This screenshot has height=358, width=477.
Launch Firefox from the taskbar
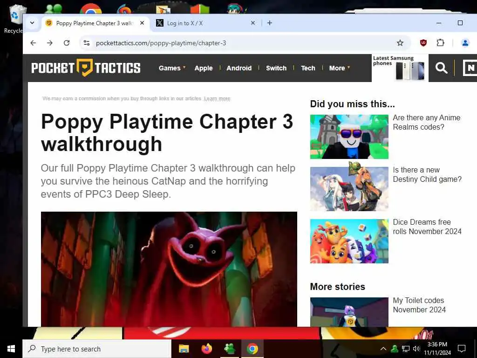point(207,349)
